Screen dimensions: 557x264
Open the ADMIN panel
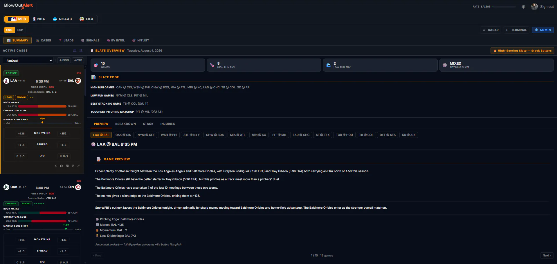tap(543, 30)
